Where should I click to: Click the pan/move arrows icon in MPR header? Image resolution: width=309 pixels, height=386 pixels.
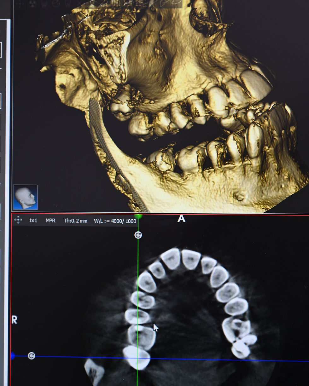[x=18, y=220]
